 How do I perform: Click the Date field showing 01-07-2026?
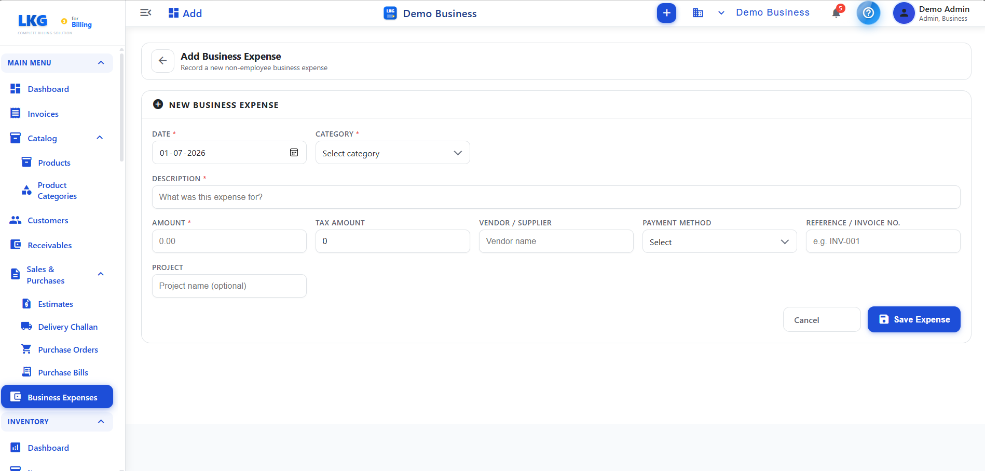[x=229, y=153]
